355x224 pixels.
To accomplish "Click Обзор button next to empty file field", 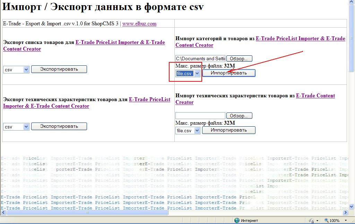I will 239,116.
